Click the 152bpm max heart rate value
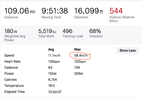142x100 pixels. (x=80, y=62)
